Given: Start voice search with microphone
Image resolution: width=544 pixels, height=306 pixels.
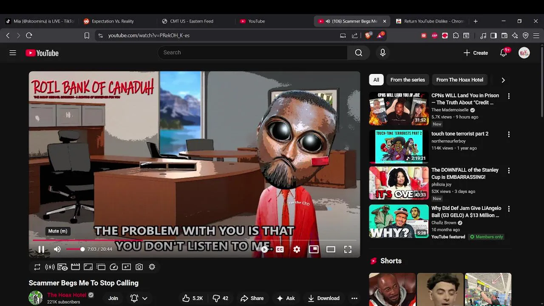Looking at the screenshot, I should click(382, 53).
